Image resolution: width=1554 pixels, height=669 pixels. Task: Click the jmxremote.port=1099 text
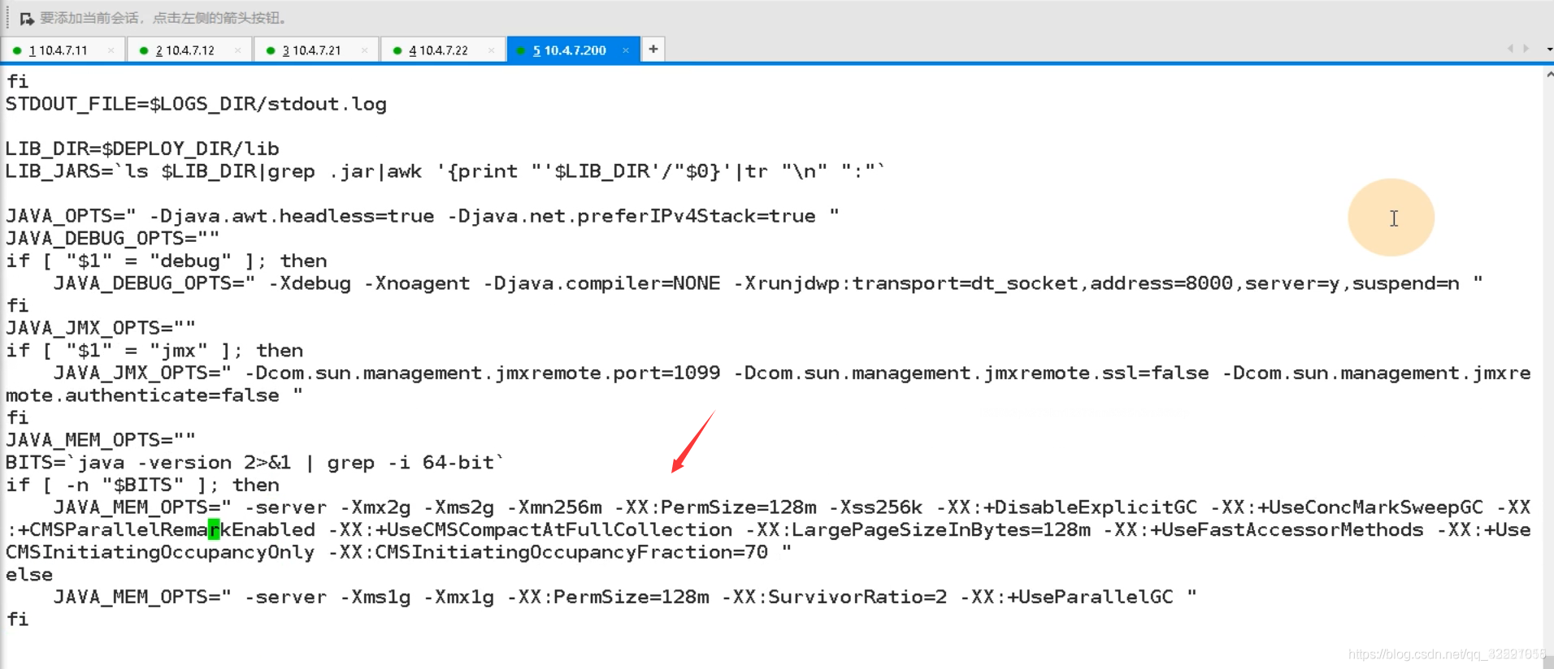click(608, 373)
